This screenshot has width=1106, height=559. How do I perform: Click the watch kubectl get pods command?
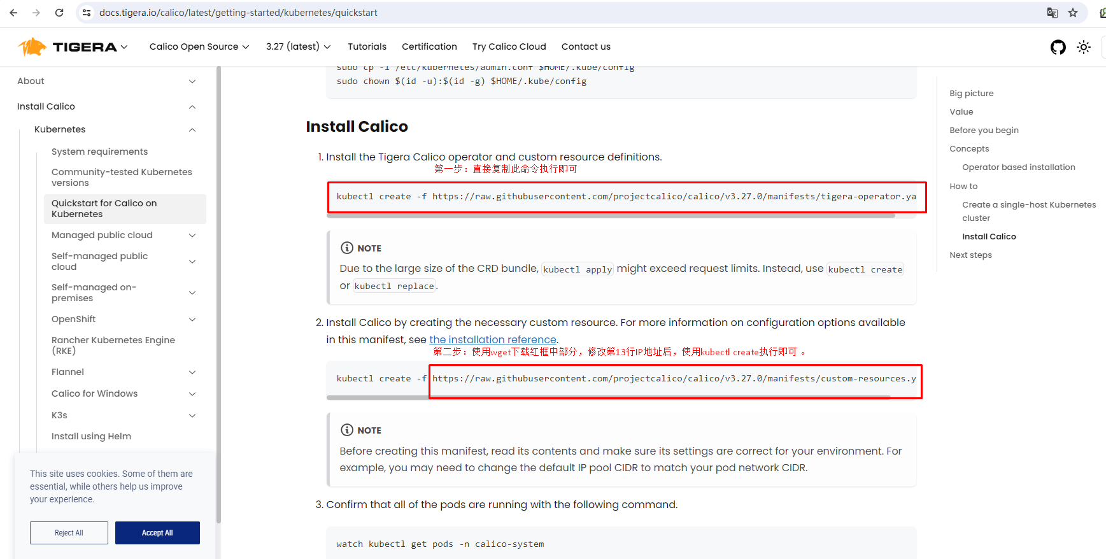440,544
